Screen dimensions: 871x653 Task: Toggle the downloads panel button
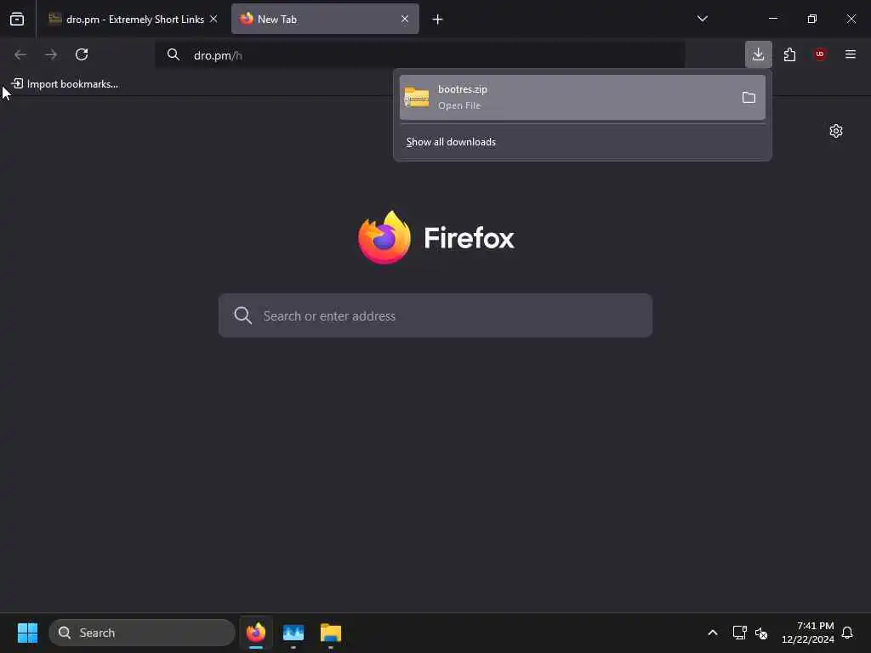tap(758, 54)
